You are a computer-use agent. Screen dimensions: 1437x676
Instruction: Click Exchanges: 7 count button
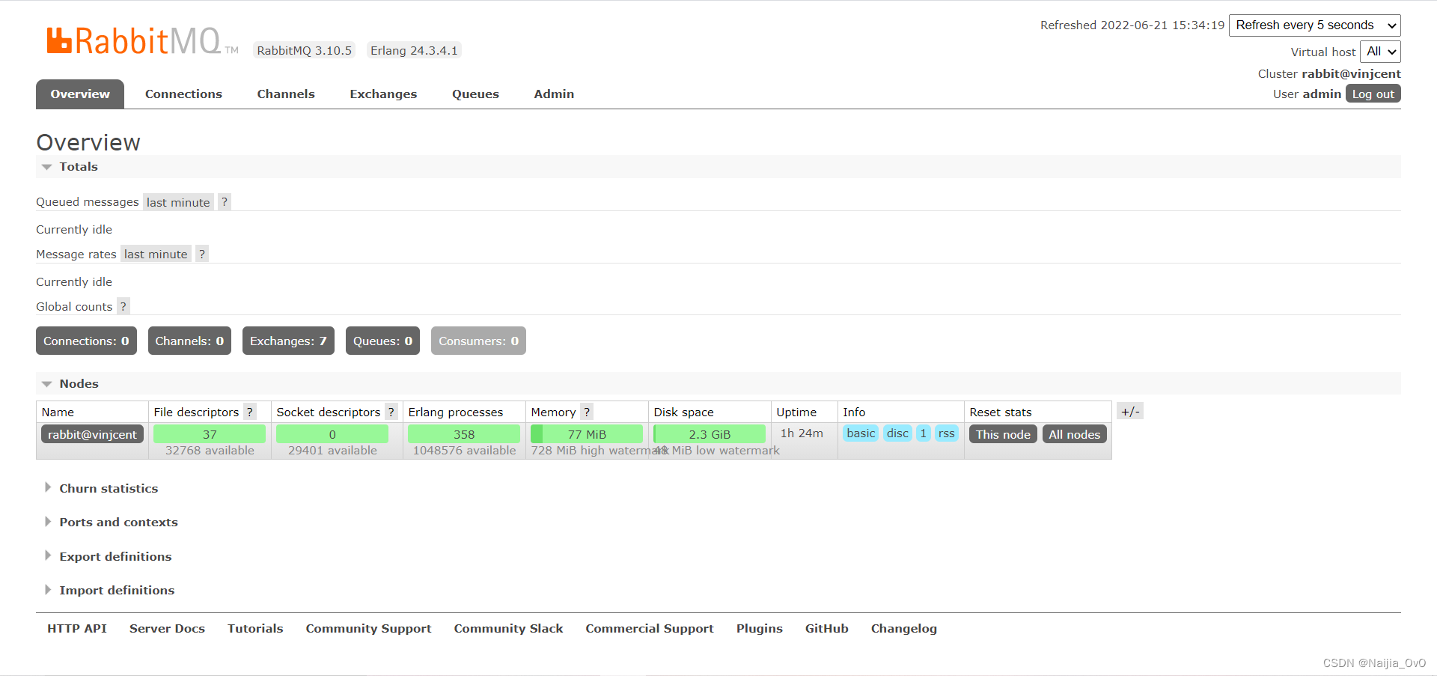click(x=288, y=341)
